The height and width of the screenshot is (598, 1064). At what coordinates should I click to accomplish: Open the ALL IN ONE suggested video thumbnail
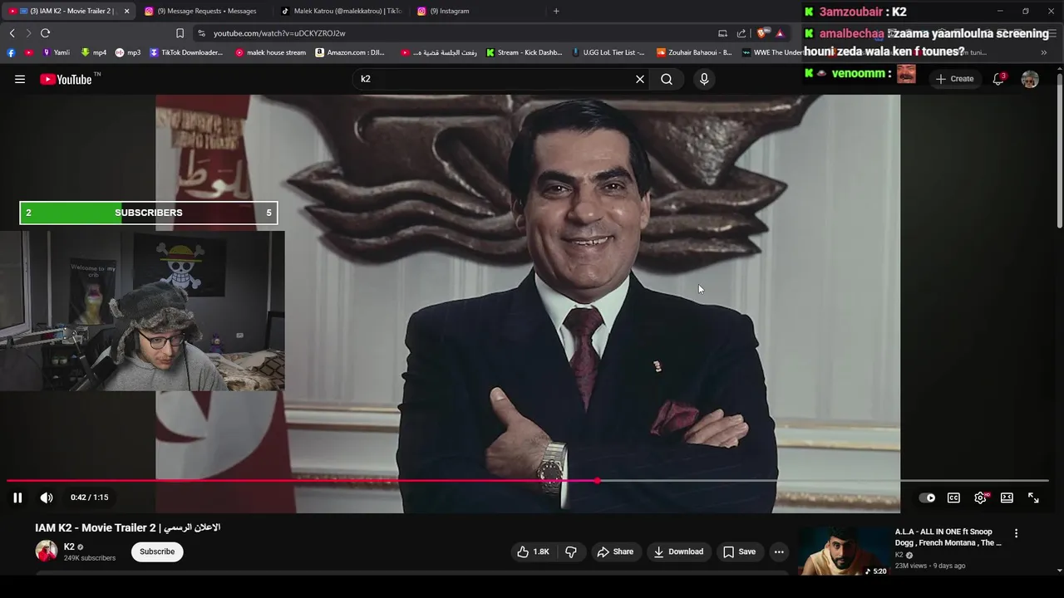point(843,551)
